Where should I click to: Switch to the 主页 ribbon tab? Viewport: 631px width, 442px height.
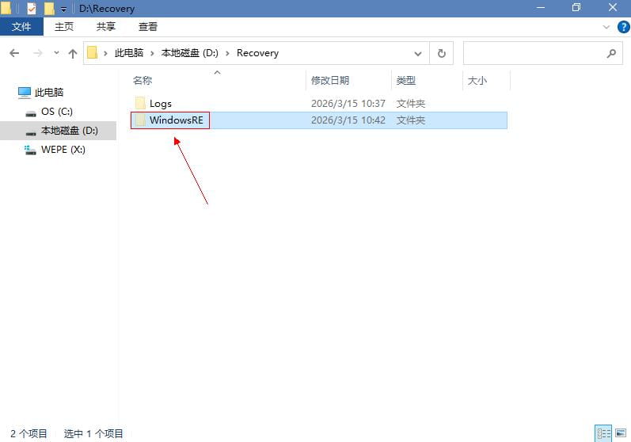(64, 27)
